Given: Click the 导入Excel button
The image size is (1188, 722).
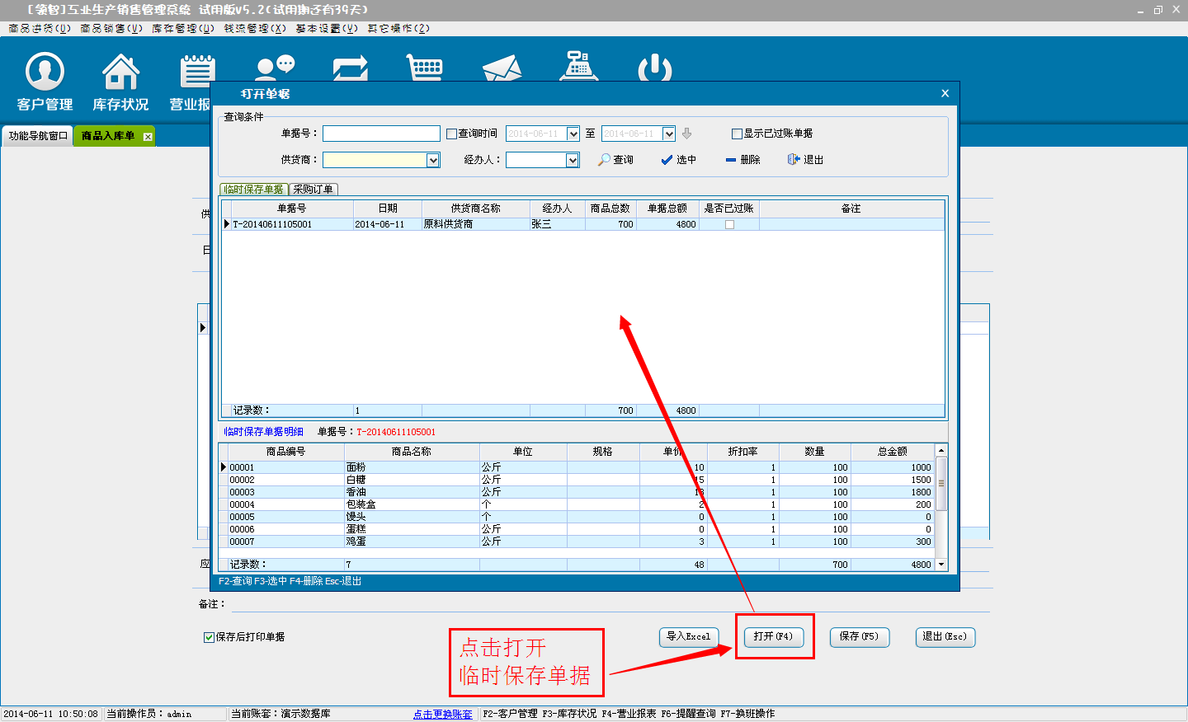Looking at the screenshot, I should (688, 637).
